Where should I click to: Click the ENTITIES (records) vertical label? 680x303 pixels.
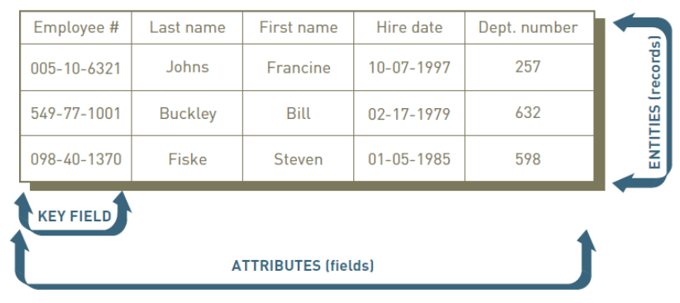(655, 102)
